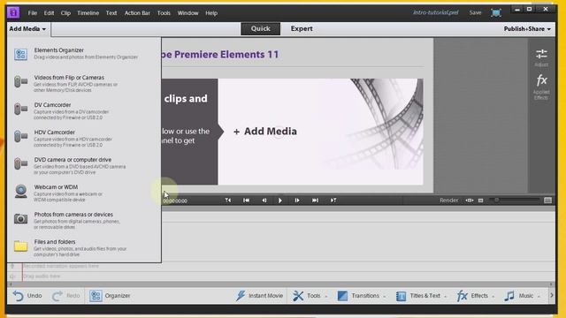Click the timeline horizontal scrollbar

click(281, 284)
